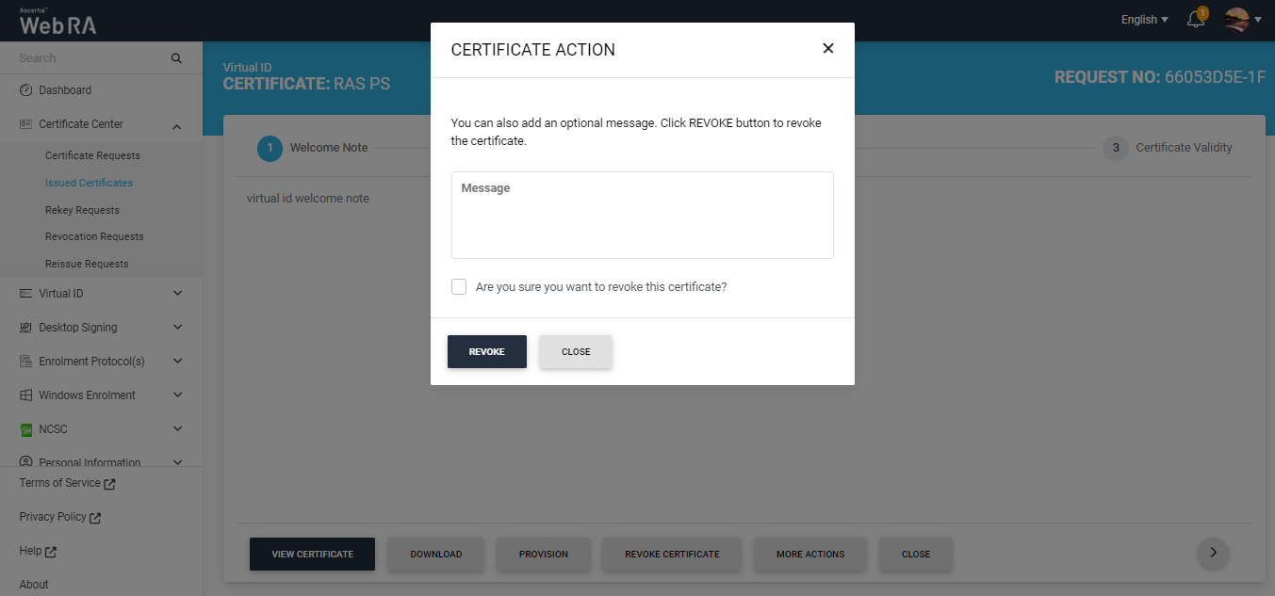Screen dimensions: 1275x596
Task: Click the Windows Enrolment sidebar icon
Action: coord(26,395)
